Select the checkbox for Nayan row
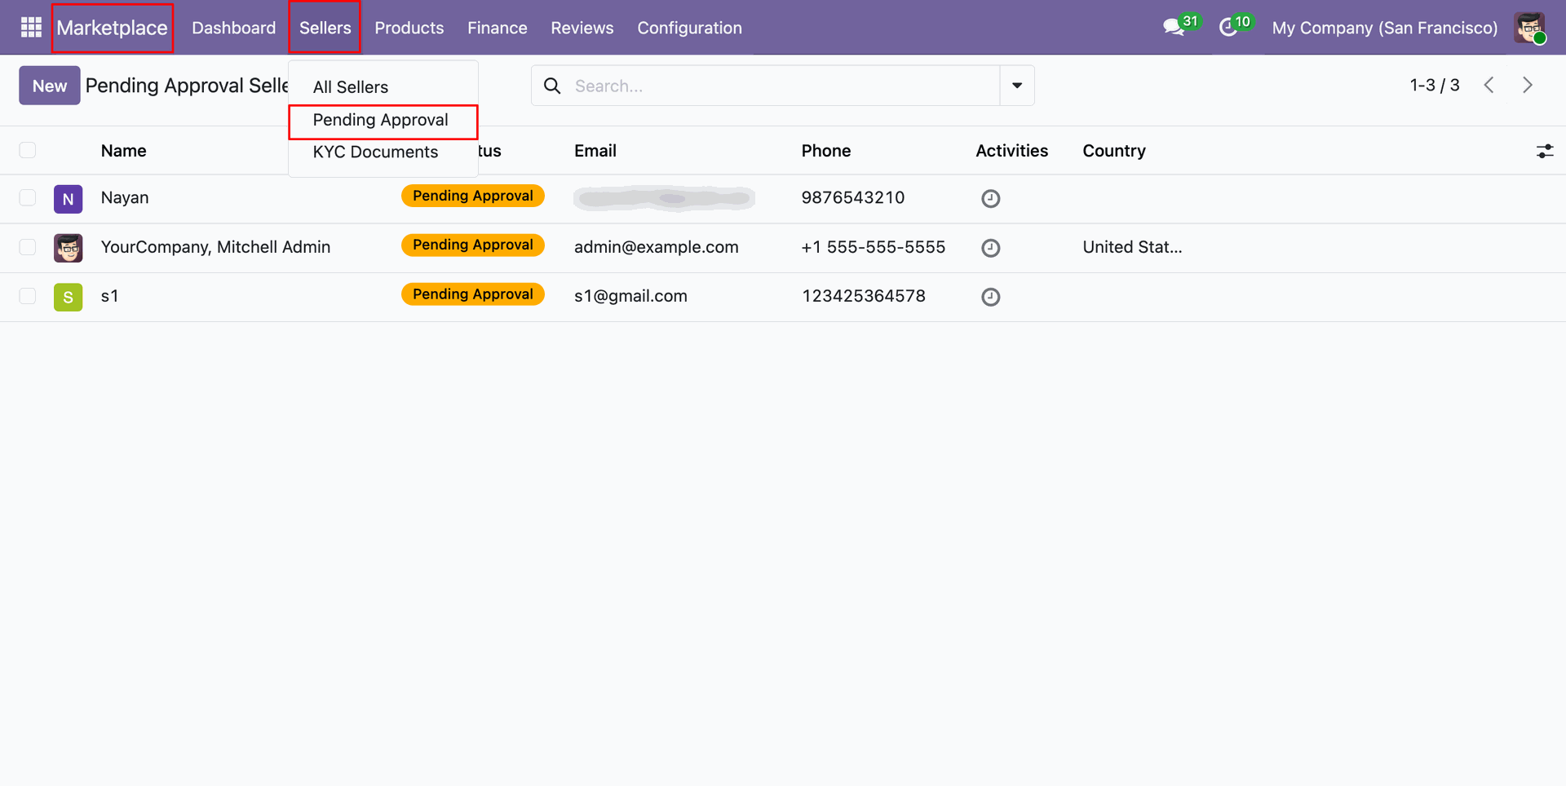The height and width of the screenshot is (786, 1566). 28,197
